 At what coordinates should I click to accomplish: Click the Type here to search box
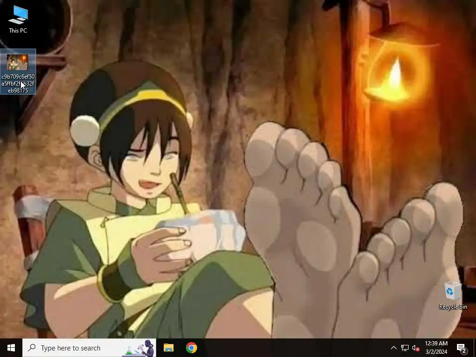[x=89, y=348]
